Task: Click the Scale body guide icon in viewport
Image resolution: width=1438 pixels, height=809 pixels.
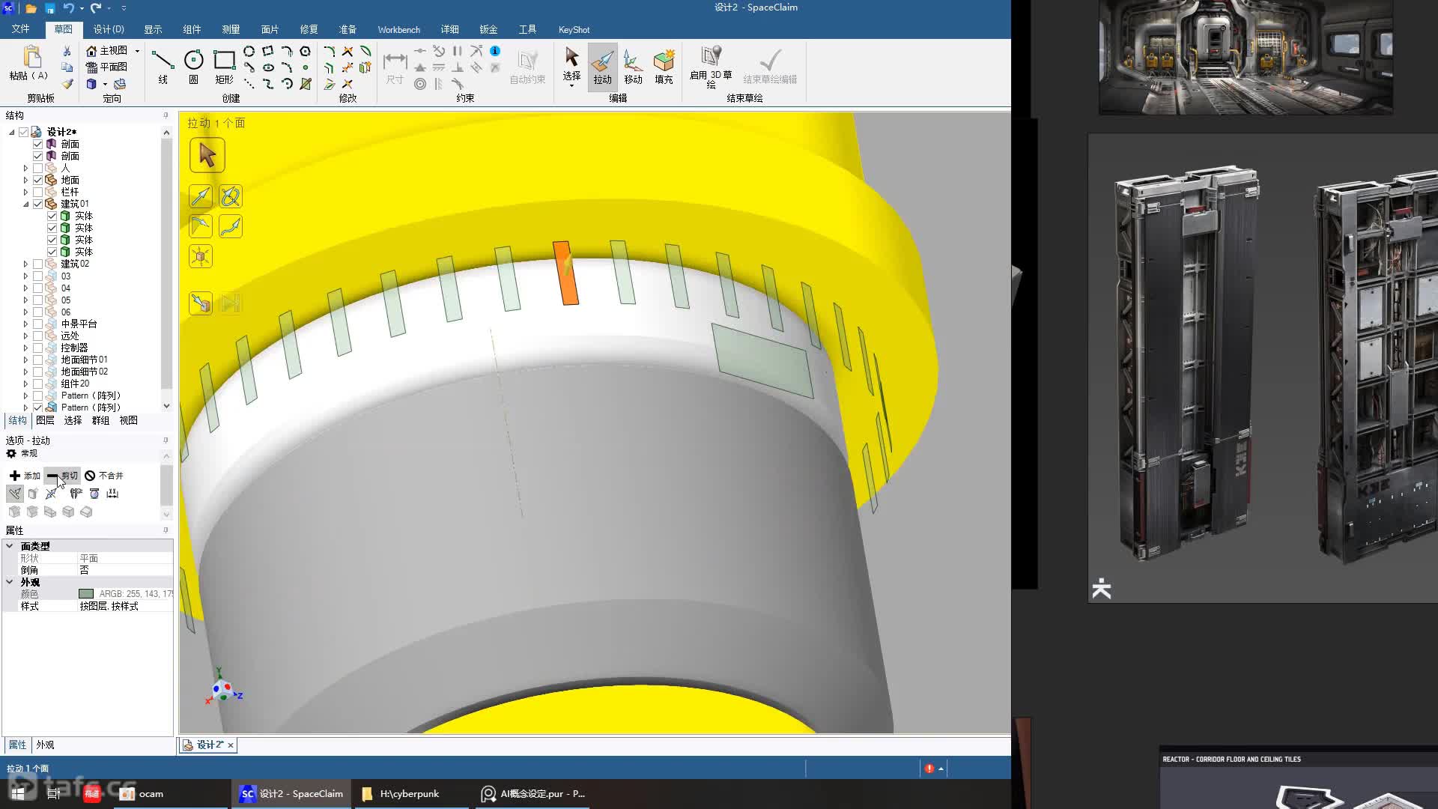Action: tap(201, 256)
